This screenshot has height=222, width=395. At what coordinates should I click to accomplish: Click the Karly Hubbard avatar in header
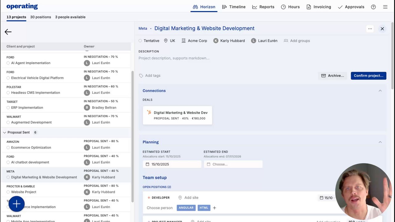point(216,41)
